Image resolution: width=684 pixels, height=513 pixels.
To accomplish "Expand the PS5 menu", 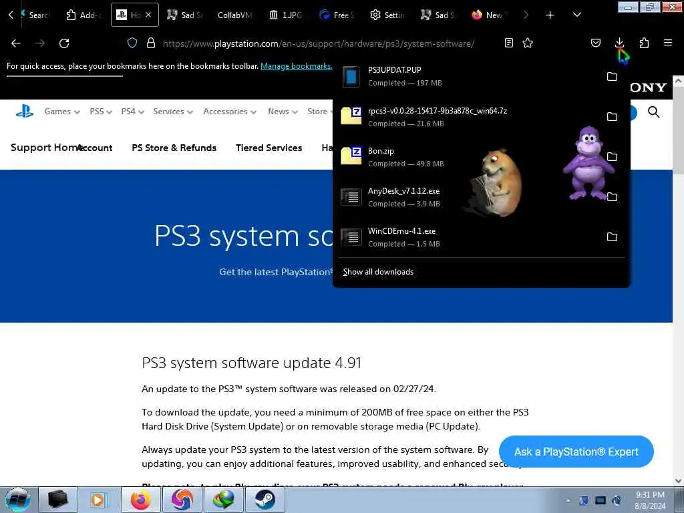I will (x=101, y=112).
